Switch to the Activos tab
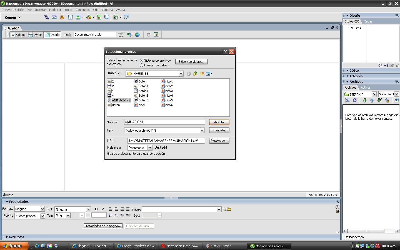Viewport: 400px width, 250px height. coord(366,87)
